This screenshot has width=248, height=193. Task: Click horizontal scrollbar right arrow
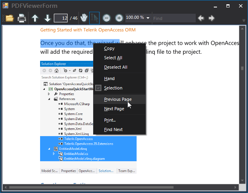(x=235, y=188)
